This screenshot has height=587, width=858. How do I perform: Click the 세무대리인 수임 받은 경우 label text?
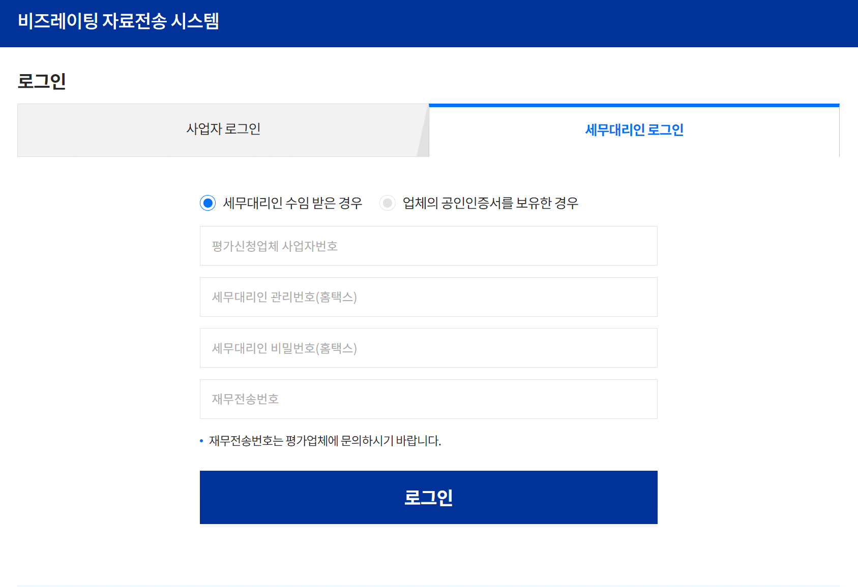[x=292, y=203]
